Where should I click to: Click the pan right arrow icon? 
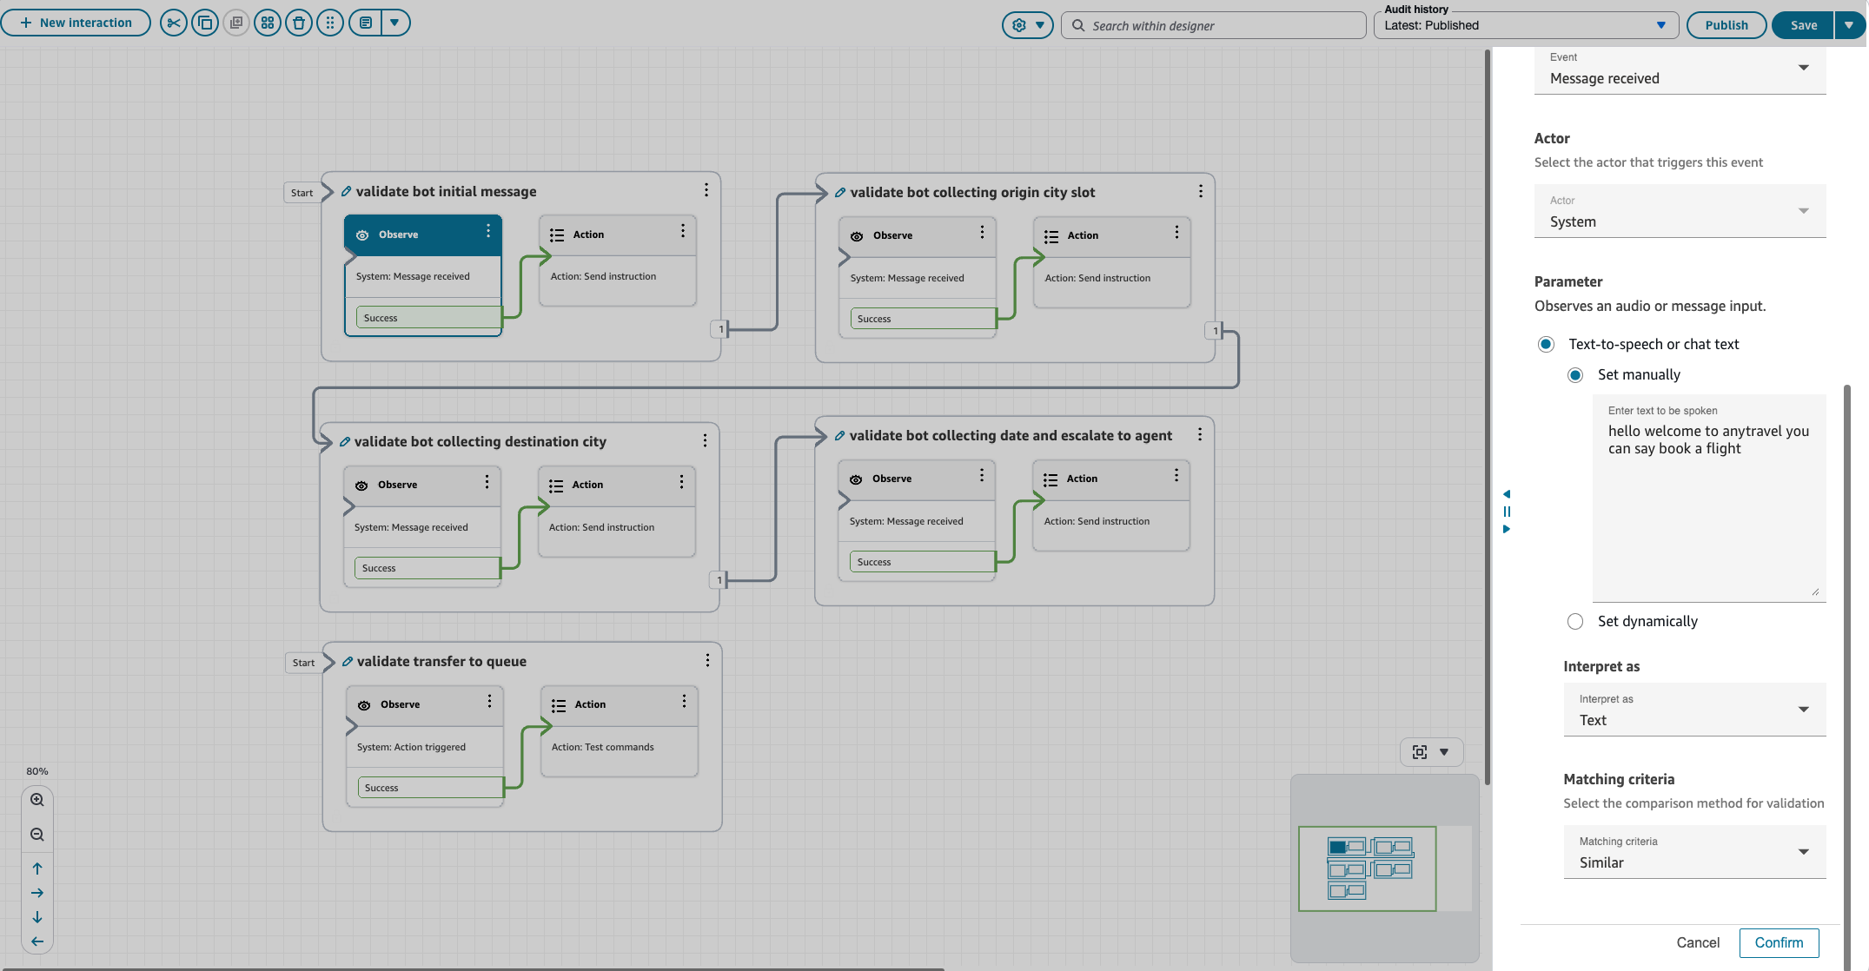37,893
